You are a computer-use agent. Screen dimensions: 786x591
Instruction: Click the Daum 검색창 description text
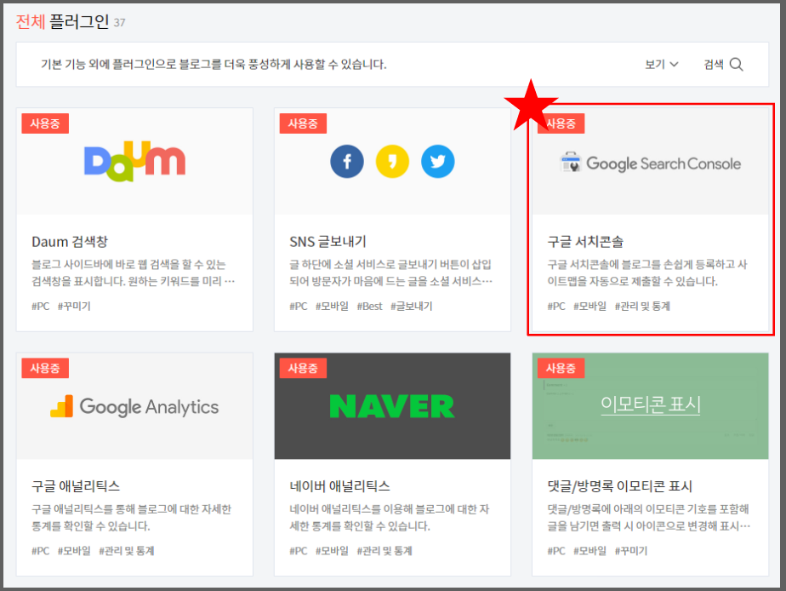[x=134, y=273]
